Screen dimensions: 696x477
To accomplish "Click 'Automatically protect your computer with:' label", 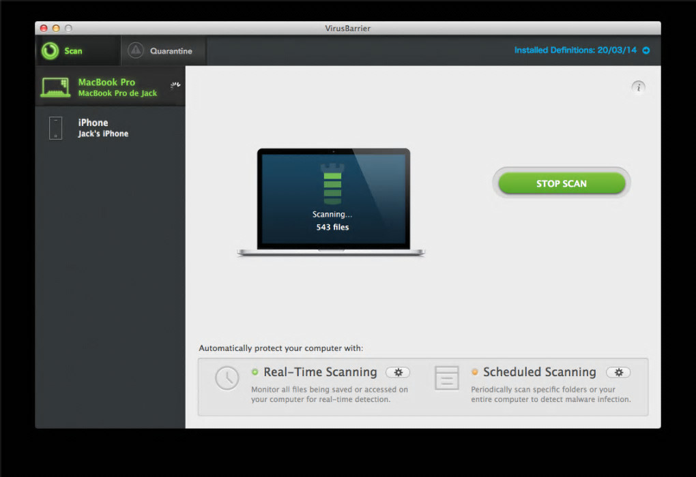I will coord(281,348).
